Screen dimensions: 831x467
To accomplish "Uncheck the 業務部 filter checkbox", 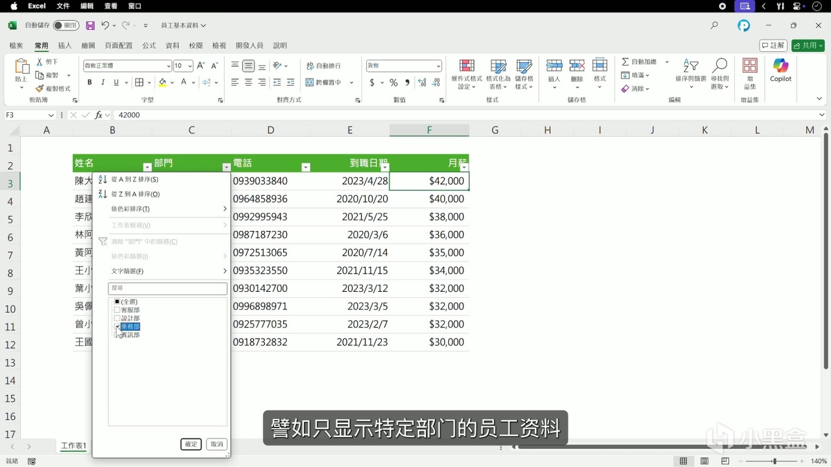I will click(x=118, y=327).
